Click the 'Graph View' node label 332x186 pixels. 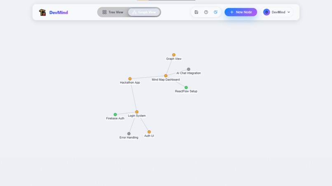[x=174, y=59]
